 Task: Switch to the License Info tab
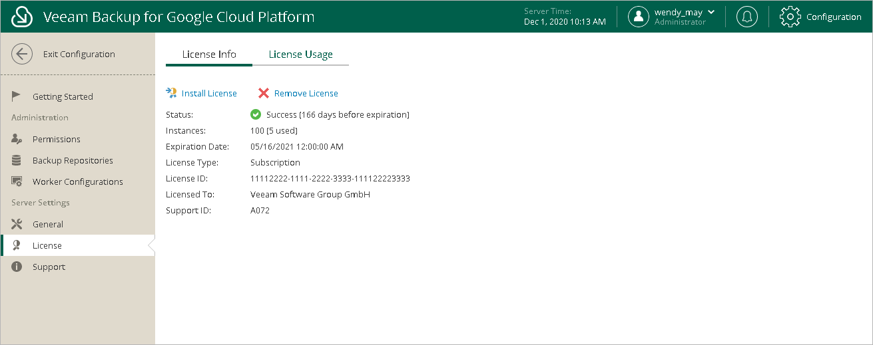[x=209, y=55]
